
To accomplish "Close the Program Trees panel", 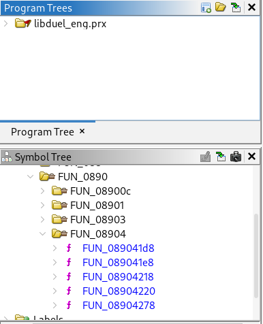I will (x=252, y=7).
